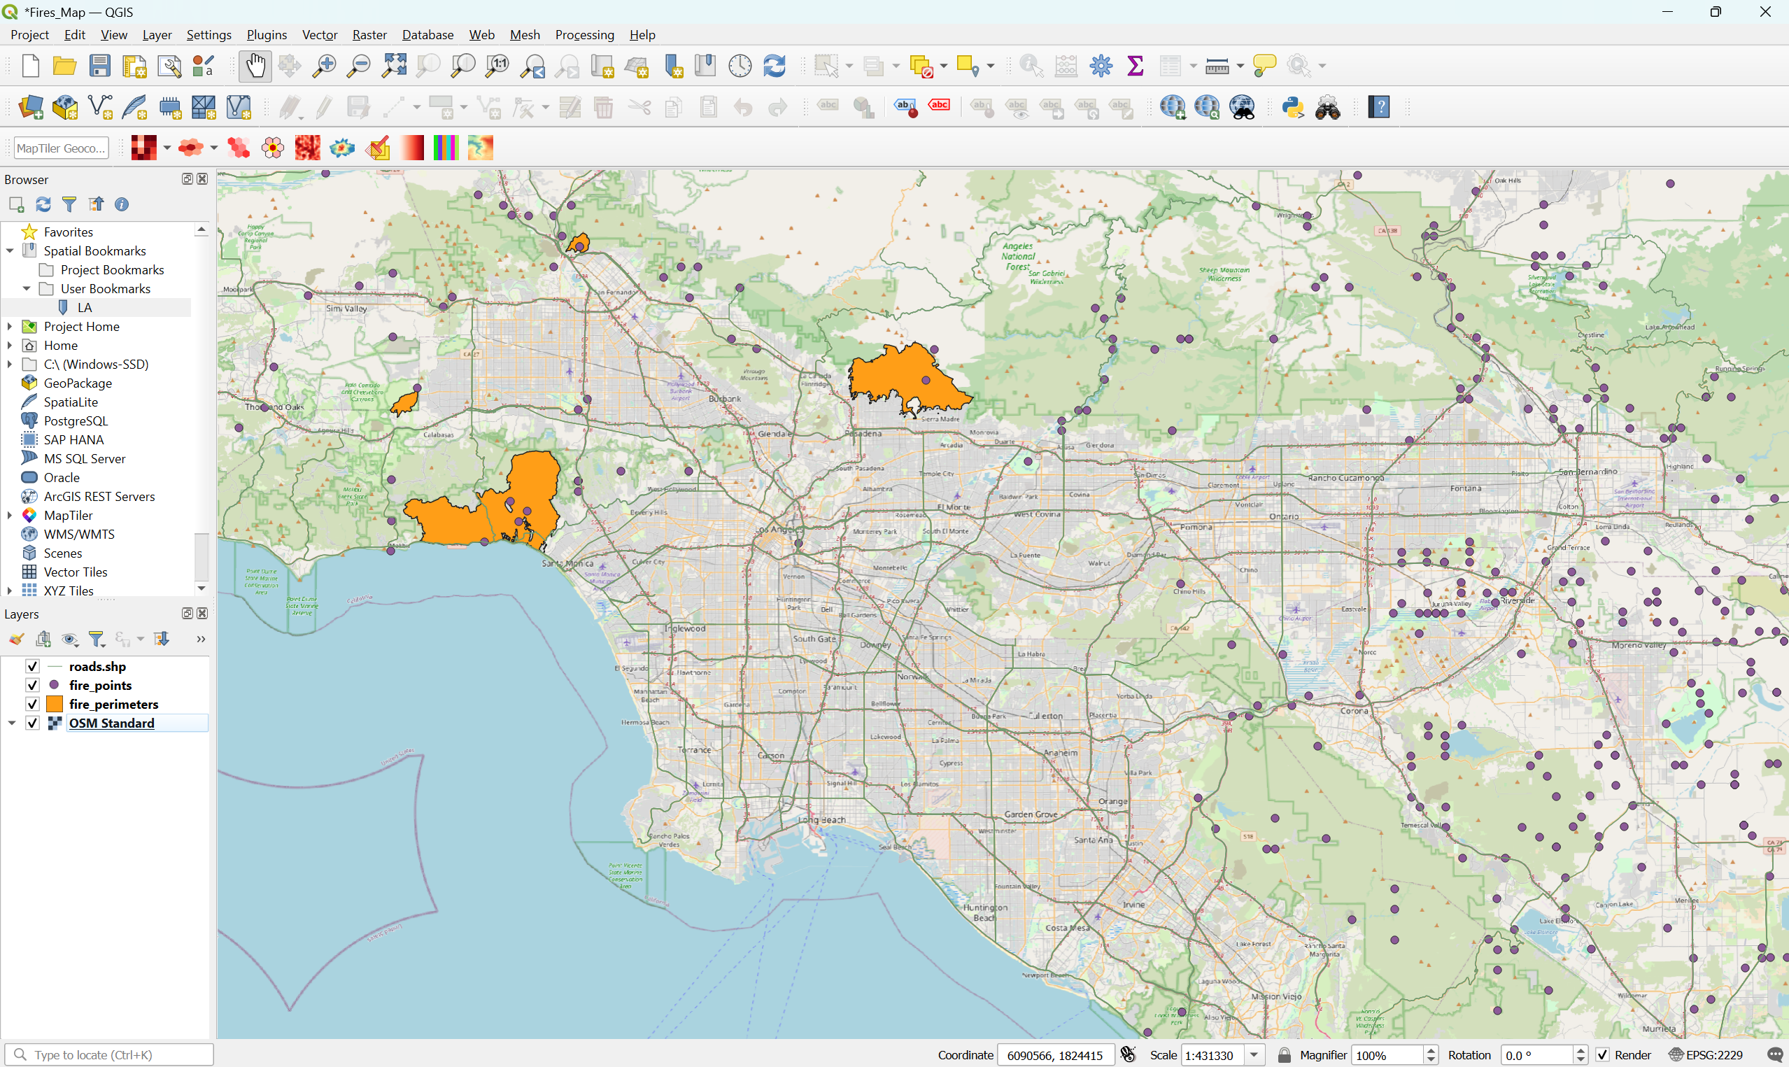
Task: Select the LA bookmark
Action: [84, 308]
